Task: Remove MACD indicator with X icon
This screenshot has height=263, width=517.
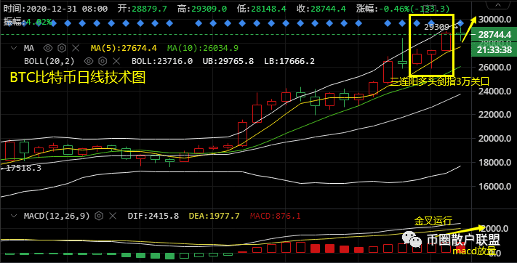Action: (x=113, y=216)
